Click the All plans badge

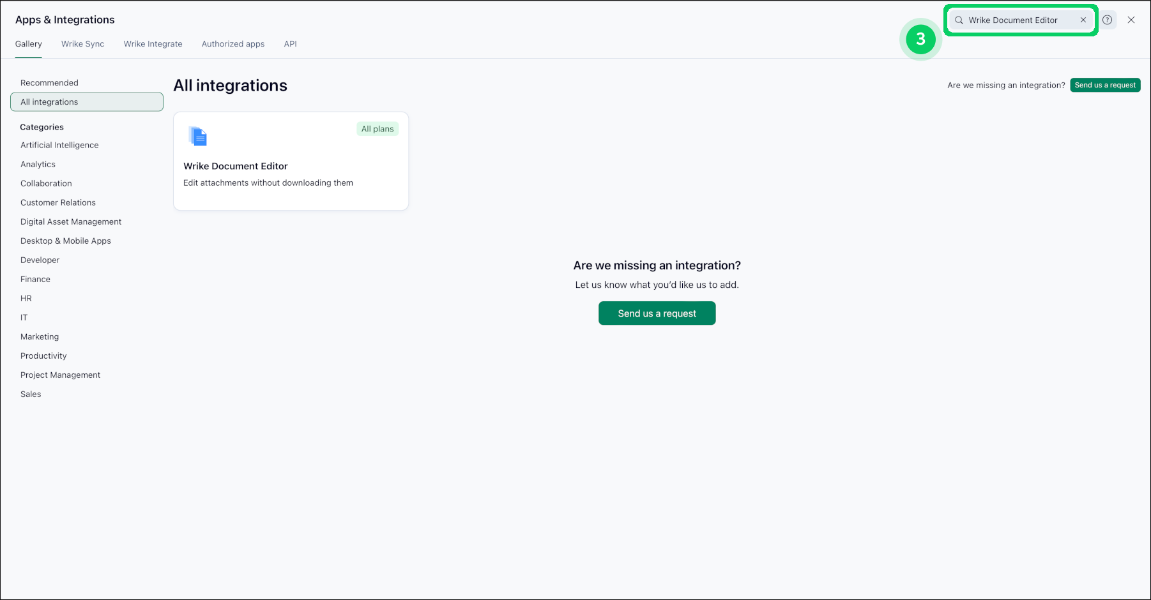[377, 129]
